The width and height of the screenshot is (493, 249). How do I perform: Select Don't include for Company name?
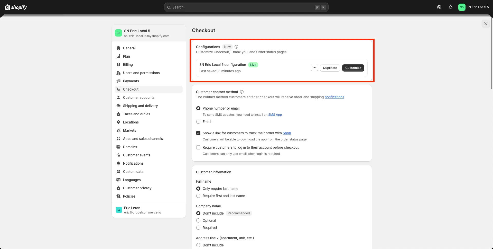coord(198,213)
